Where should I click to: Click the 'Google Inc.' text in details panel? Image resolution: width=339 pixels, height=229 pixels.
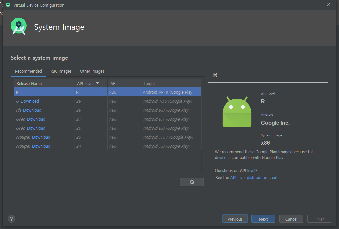(x=275, y=123)
